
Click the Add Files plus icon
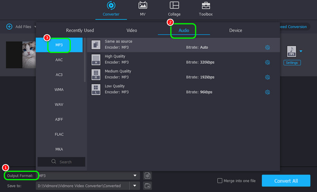pos(9,27)
